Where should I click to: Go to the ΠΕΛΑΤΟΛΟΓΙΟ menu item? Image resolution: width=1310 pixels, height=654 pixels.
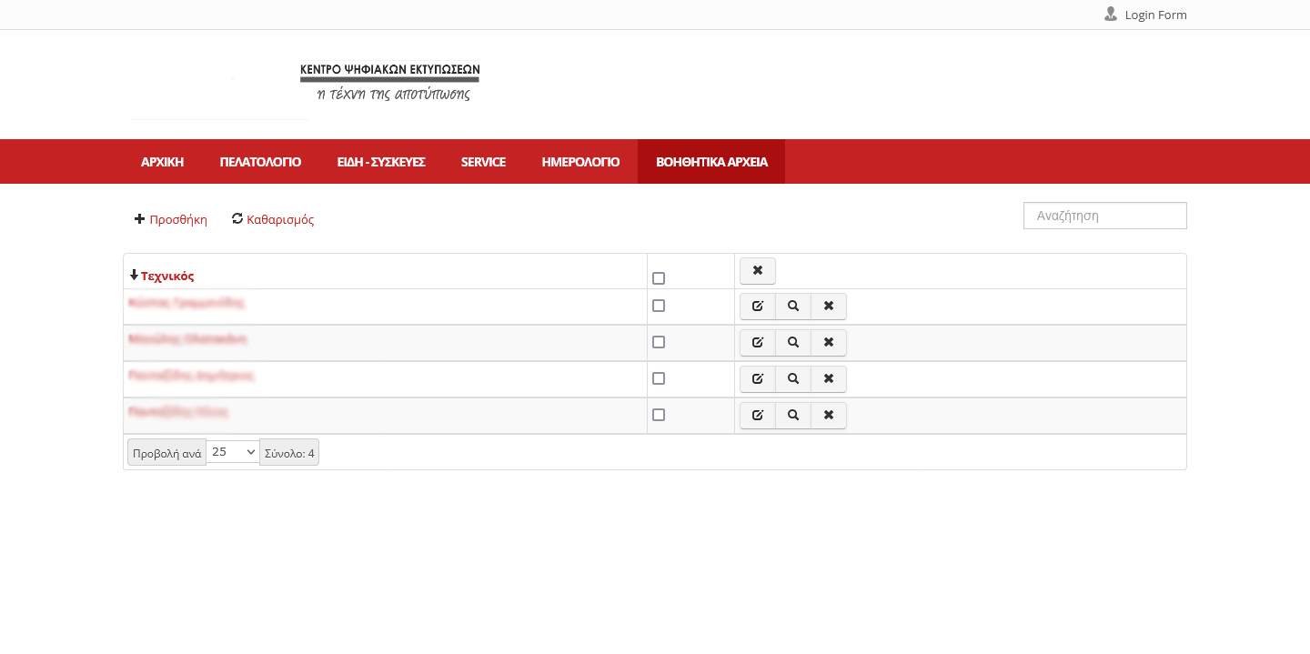(260, 162)
